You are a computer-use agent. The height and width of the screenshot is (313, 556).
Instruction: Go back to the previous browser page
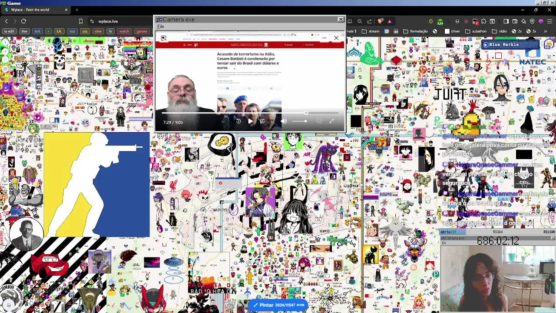[6, 21]
